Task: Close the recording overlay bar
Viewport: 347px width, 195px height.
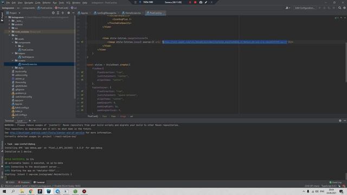Action: pyautogui.click(x=211, y=2)
